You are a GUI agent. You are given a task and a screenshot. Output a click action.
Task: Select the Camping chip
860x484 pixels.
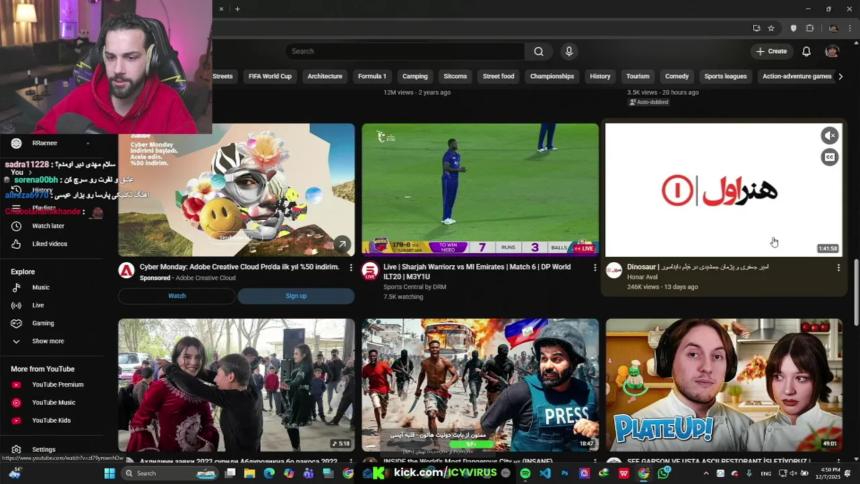415,77
